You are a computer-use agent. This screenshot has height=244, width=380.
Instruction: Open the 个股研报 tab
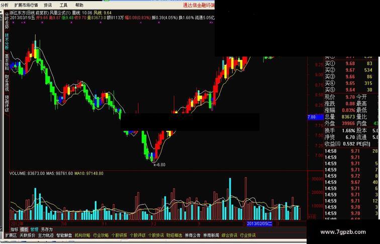119,235
